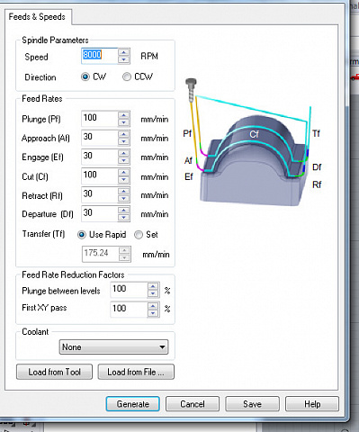
Task: Click Plunge between levels percentage field
Action: click(x=129, y=290)
